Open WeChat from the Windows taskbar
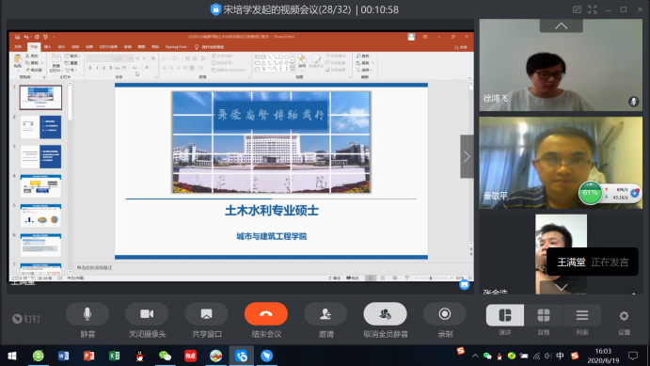The width and height of the screenshot is (650, 366). click(165, 356)
